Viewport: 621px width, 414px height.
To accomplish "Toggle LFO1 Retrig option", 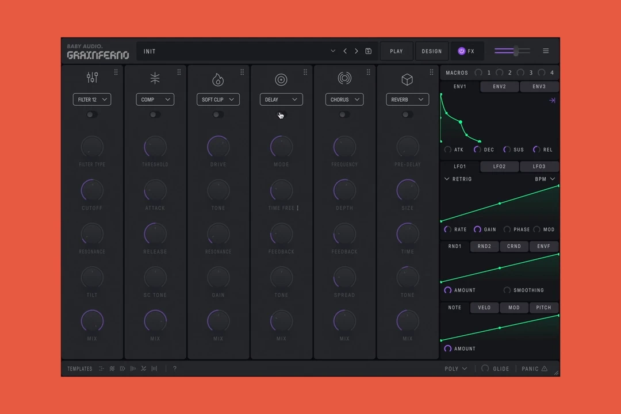I will [x=458, y=179].
